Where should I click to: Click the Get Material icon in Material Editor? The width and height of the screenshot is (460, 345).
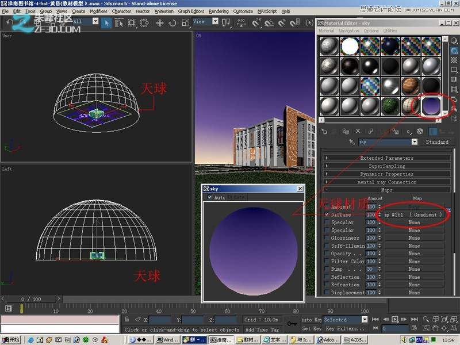324,130
